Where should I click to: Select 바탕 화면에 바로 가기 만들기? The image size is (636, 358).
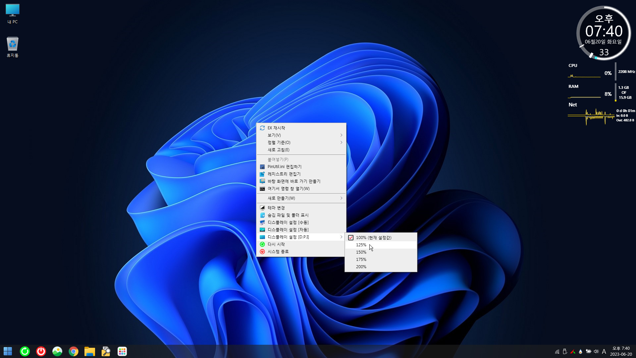301,181
